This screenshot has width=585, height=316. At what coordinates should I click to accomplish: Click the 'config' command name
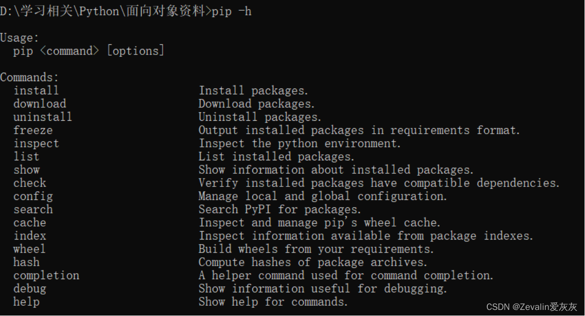point(33,196)
